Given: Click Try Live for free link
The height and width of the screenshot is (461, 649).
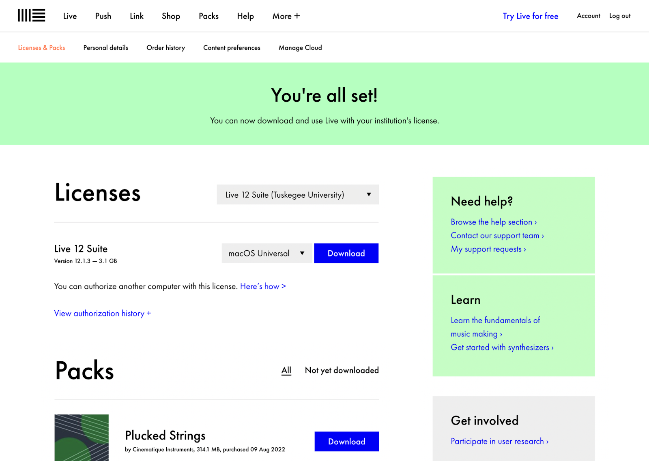Looking at the screenshot, I should click(x=530, y=16).
